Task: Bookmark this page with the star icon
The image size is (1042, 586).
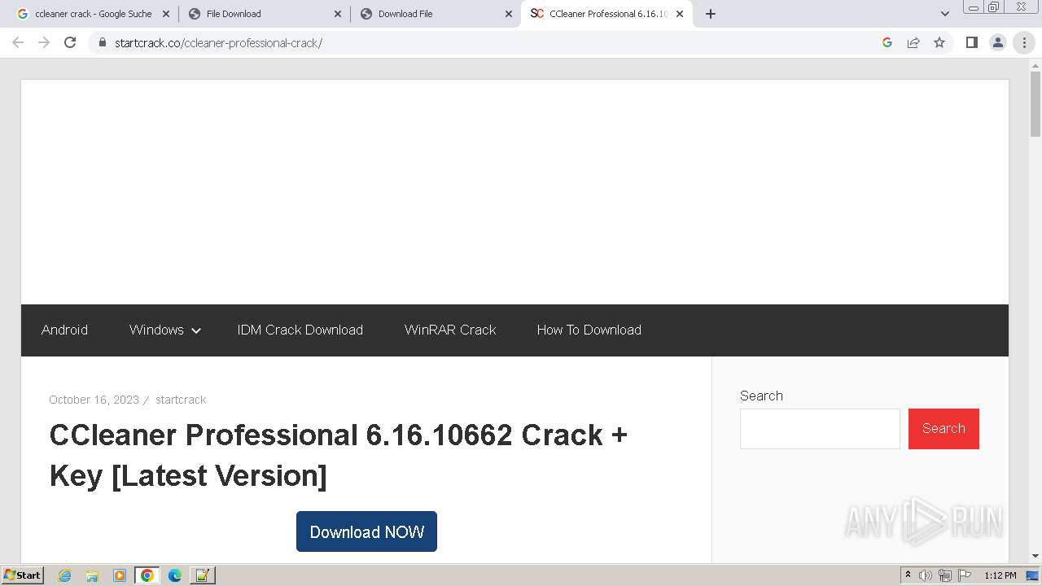Action: [939, 42]
